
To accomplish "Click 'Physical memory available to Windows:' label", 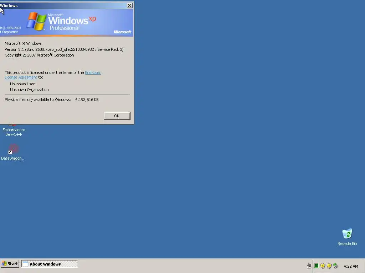I will pos(38,100).
